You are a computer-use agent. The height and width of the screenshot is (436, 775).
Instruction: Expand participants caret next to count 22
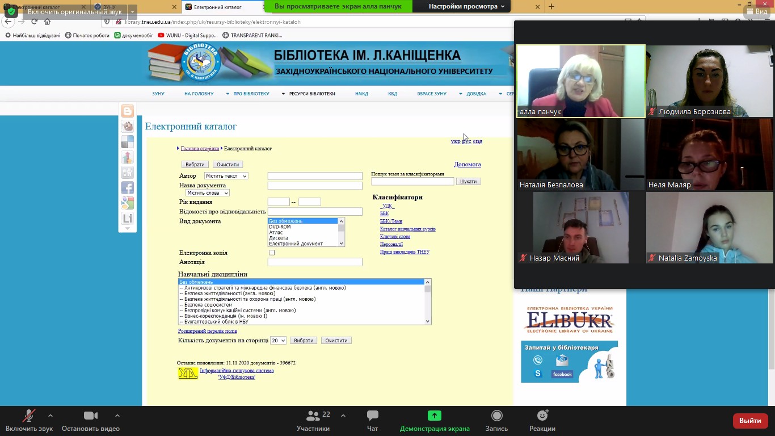(x=343, y=416)
